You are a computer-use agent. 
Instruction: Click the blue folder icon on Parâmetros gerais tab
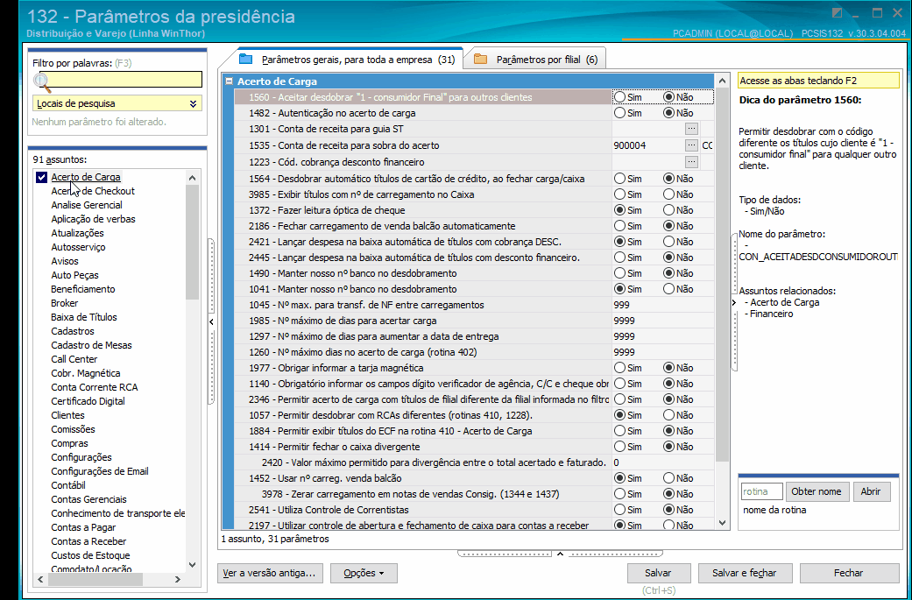[246, 60]
